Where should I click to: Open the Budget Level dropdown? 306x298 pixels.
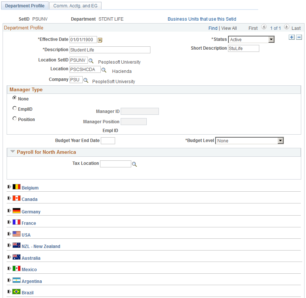[x=281, y=141]
